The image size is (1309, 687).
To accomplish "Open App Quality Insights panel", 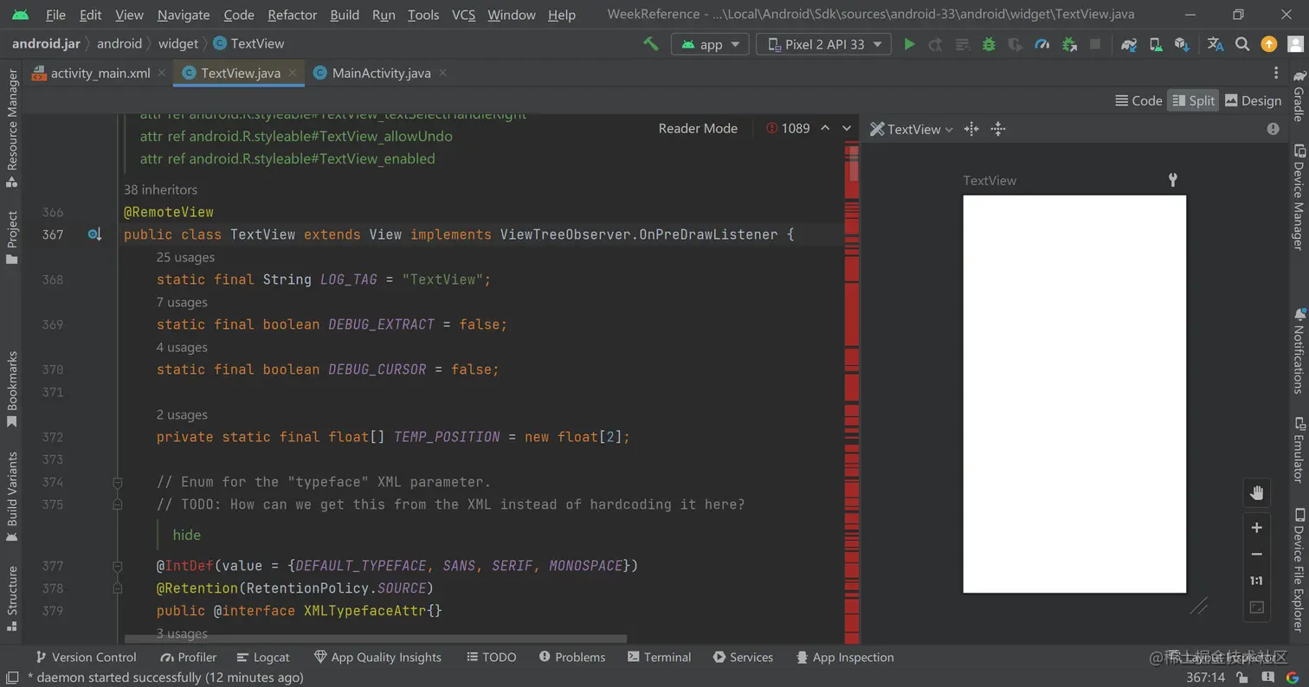I will (377, 657).
